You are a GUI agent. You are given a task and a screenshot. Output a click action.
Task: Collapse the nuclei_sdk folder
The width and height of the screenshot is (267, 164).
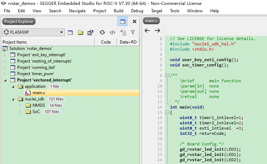click(x=13, y=99)
